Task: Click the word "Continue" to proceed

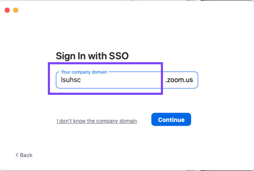Action: 171,120
